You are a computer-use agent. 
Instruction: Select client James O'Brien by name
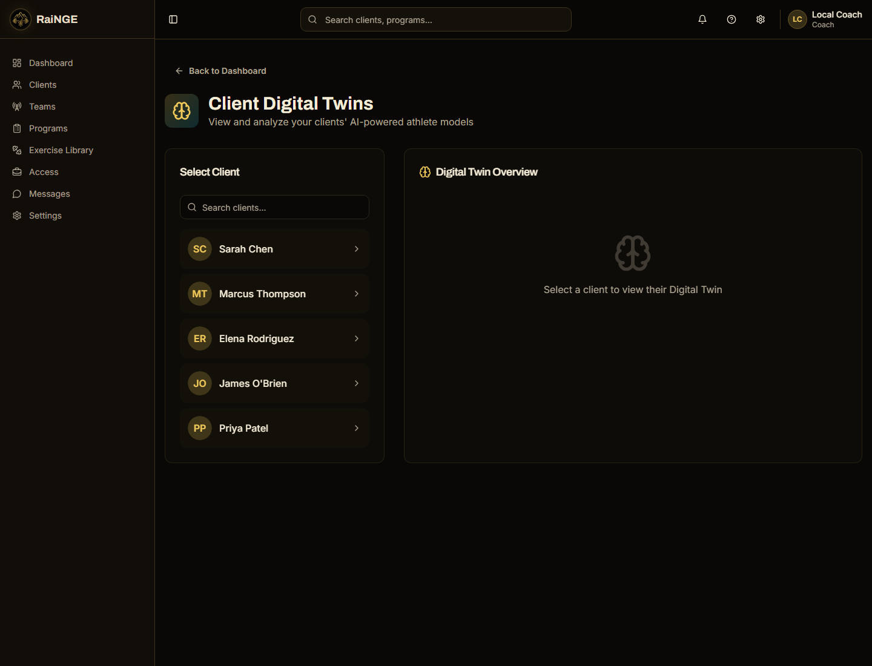[253, 383]
